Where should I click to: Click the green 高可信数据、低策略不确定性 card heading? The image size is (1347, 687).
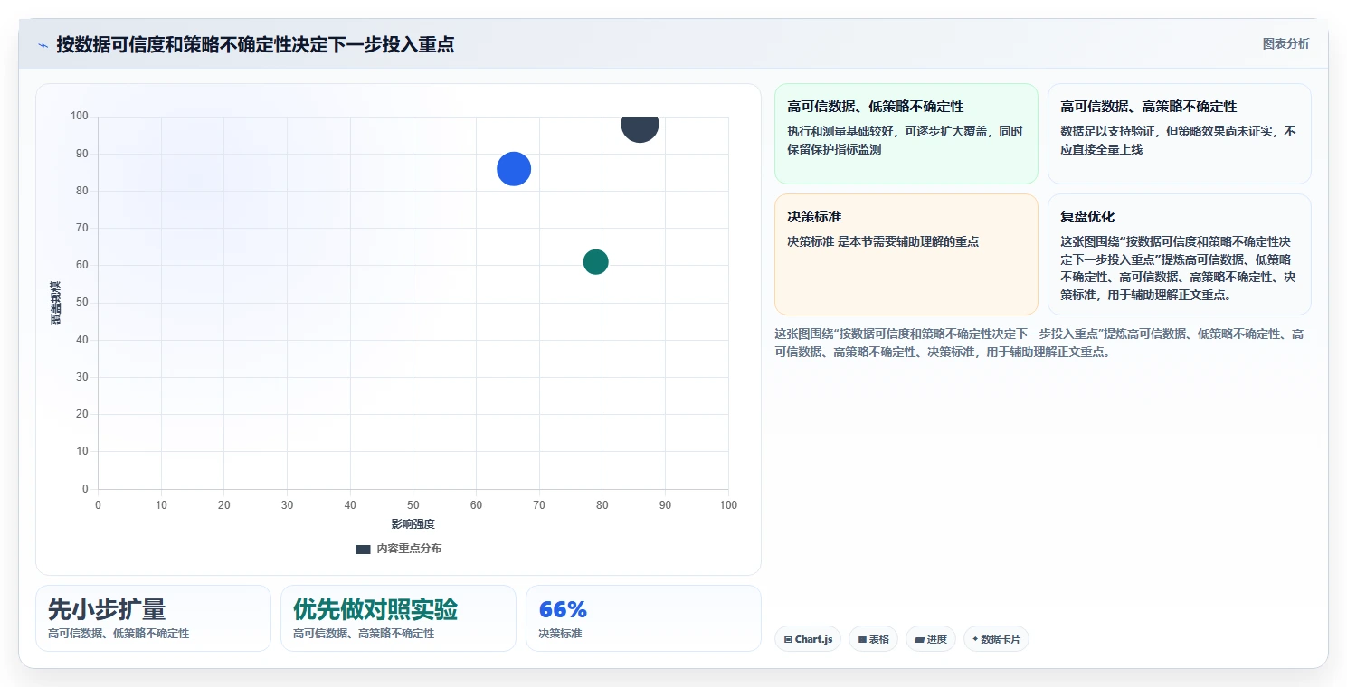coord(876,107)
